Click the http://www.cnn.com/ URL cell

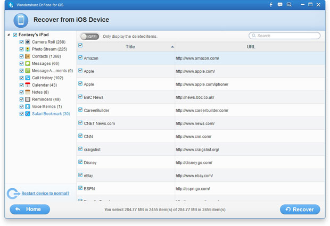193,137
